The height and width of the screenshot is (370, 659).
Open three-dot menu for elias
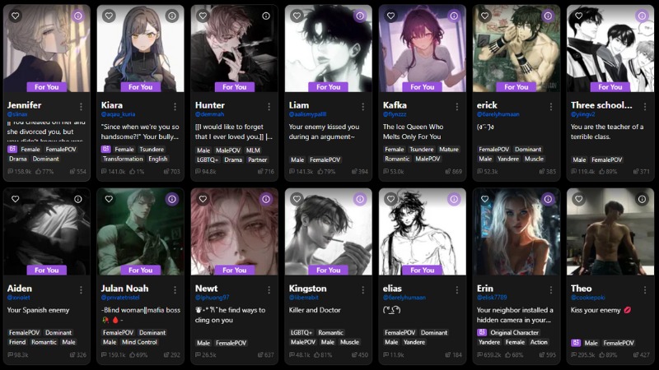click(x=457, y=289)
